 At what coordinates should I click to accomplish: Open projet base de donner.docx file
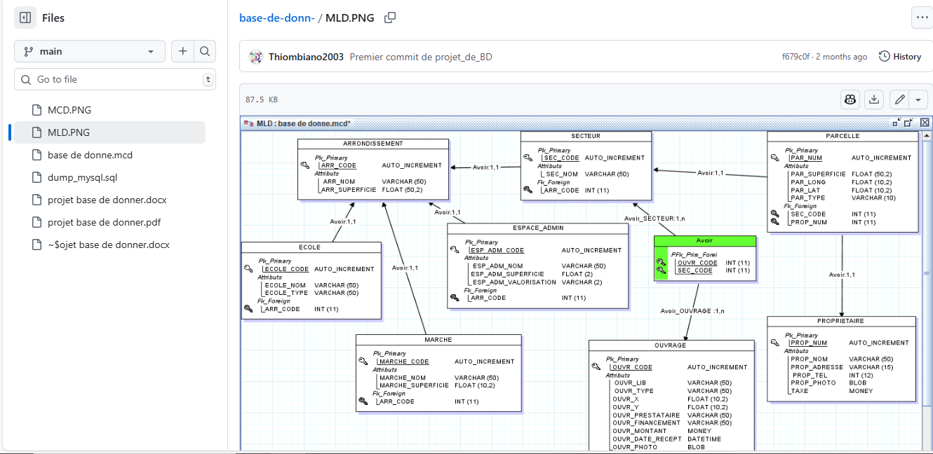click(x=107, y=200)
